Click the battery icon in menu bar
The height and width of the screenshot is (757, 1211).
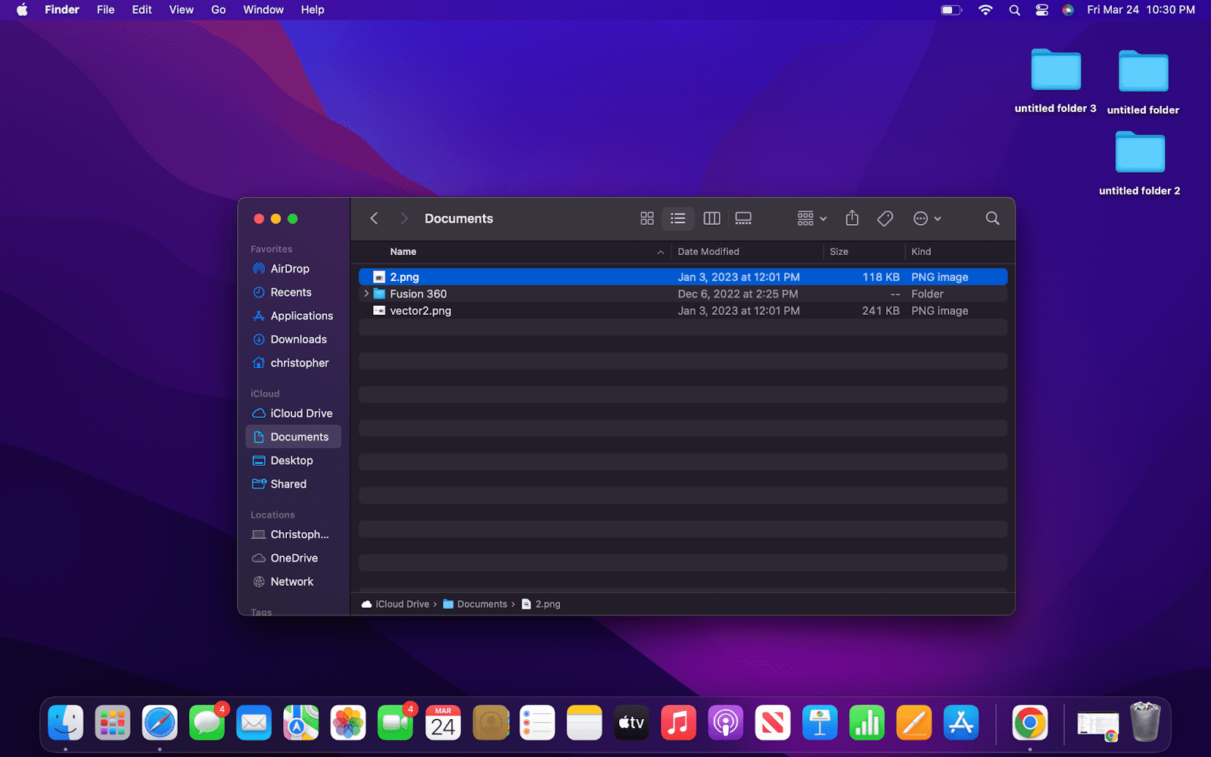[951, 10]
